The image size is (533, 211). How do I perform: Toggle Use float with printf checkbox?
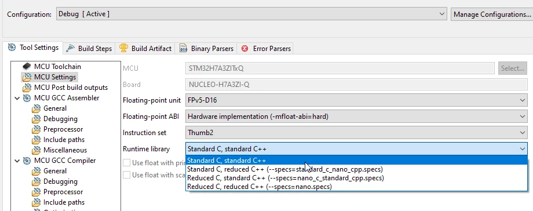tap(126, 163)
